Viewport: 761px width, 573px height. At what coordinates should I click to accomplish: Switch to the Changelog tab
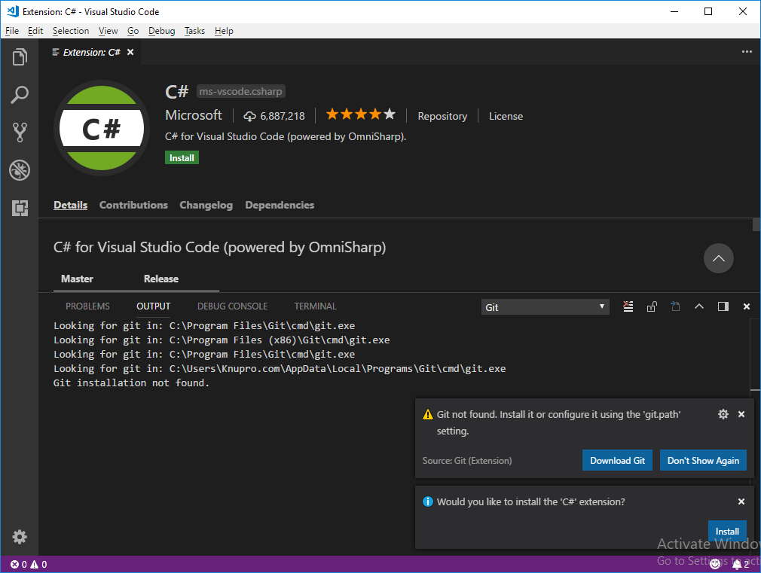click(x=206, y=205)
